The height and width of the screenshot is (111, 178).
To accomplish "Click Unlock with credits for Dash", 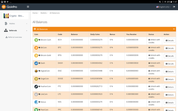I will pos(154,64).
